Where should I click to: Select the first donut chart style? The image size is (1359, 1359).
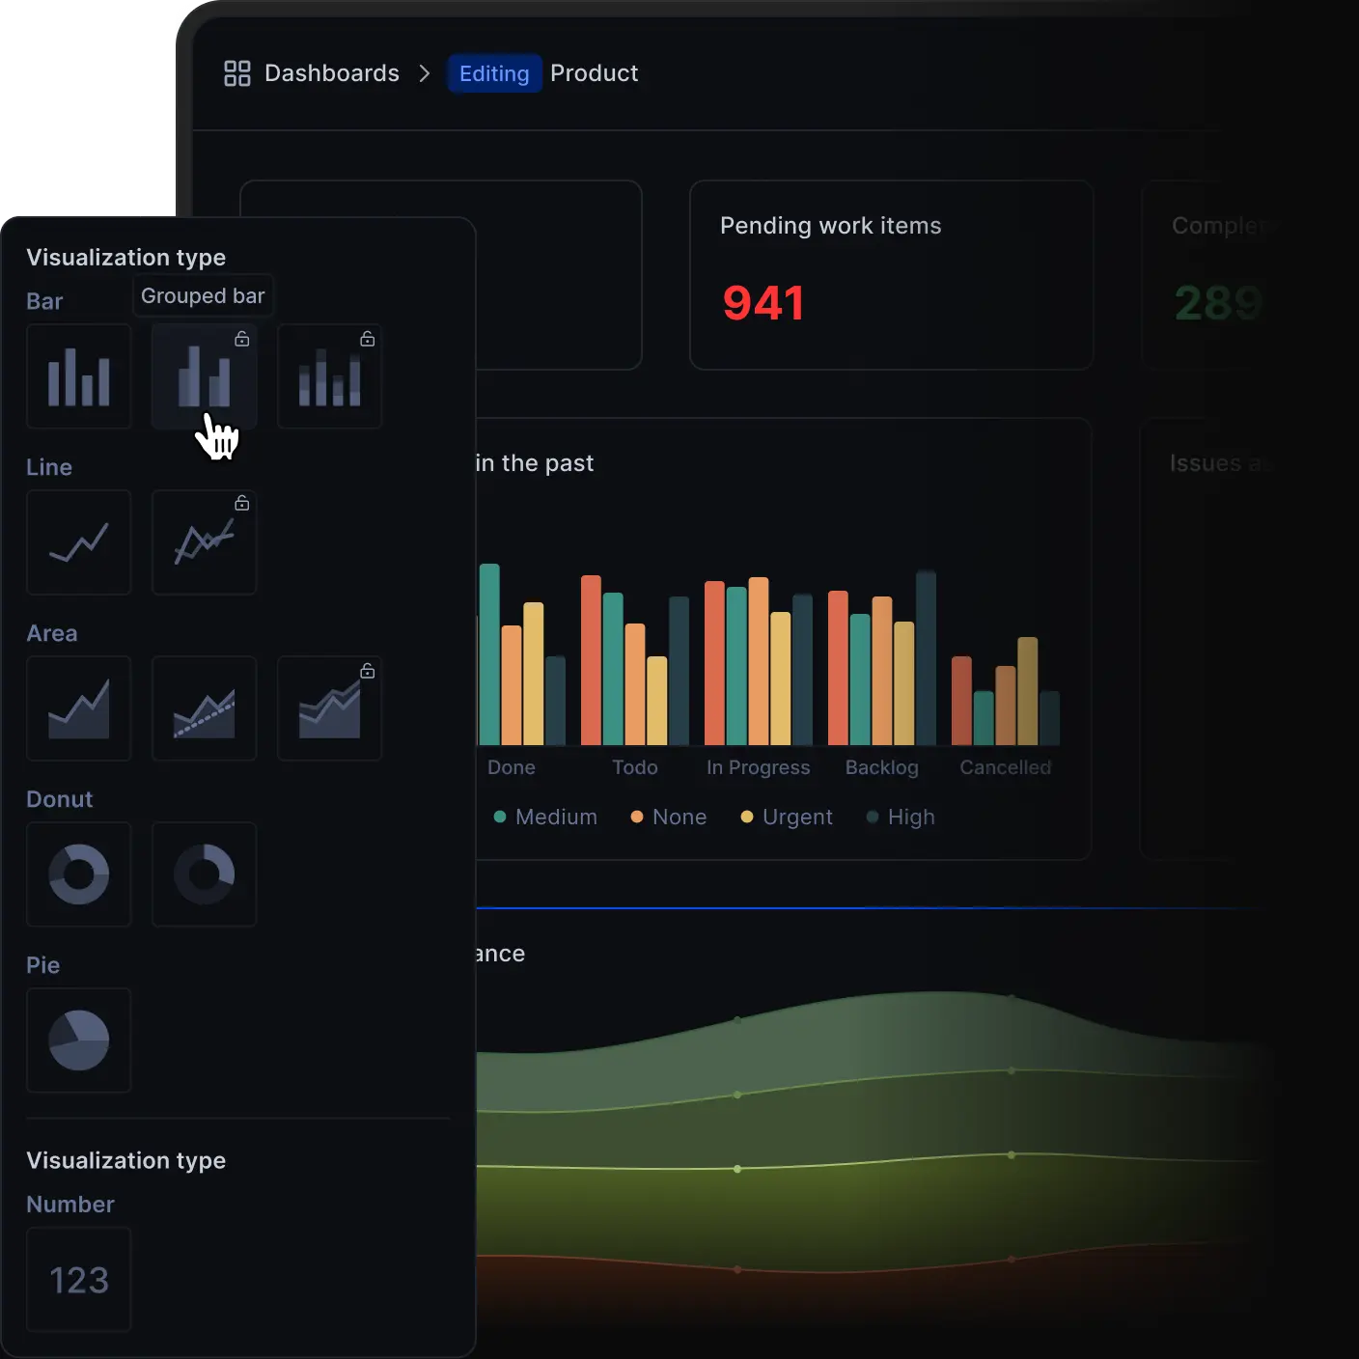click(79, 874)
